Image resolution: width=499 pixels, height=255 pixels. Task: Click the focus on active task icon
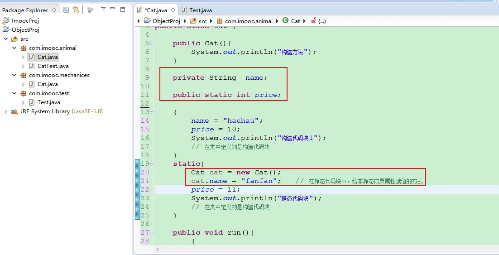[90, 10]
